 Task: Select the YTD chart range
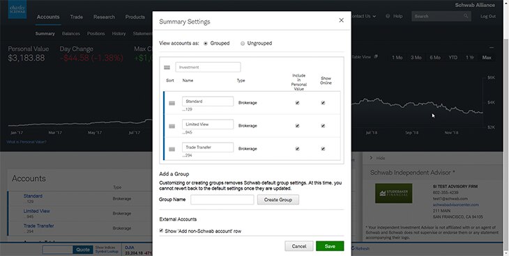pos(453,58)
